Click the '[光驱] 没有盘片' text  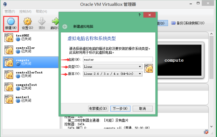click(x=116, y=120)
